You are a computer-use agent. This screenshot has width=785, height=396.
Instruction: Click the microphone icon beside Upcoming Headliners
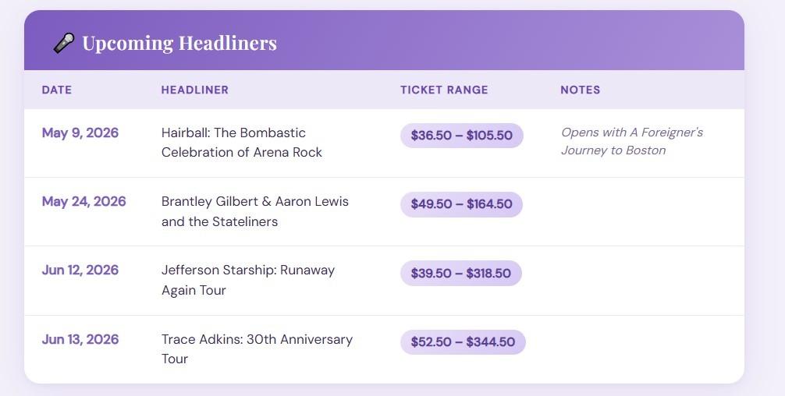[64, 43]
